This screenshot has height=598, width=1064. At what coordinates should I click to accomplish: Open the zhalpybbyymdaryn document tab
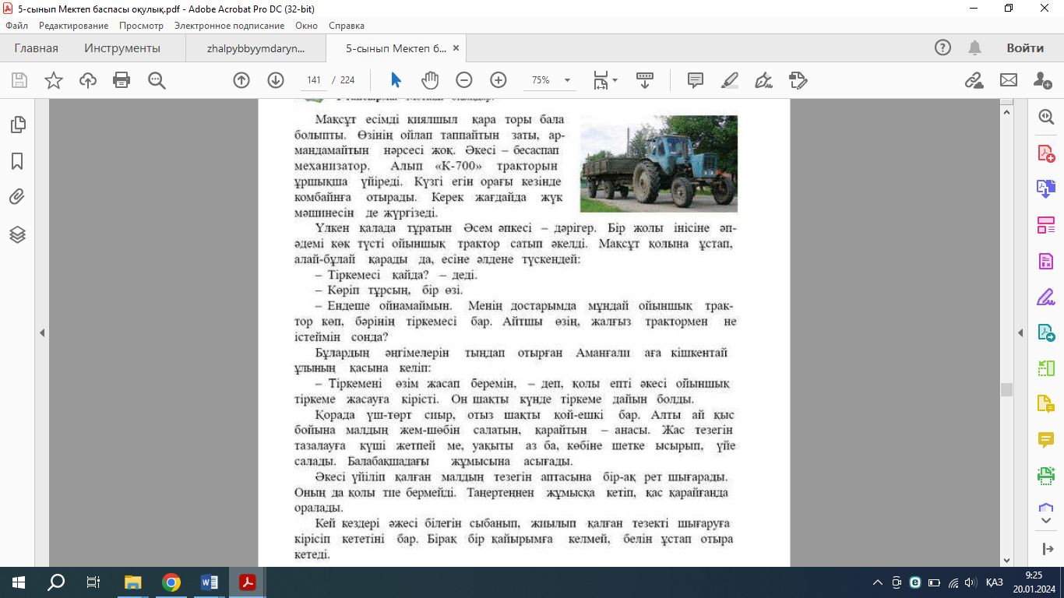(255, 48)
